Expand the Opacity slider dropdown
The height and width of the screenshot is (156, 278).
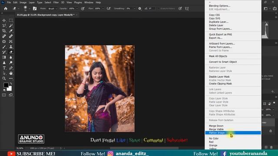77,9
